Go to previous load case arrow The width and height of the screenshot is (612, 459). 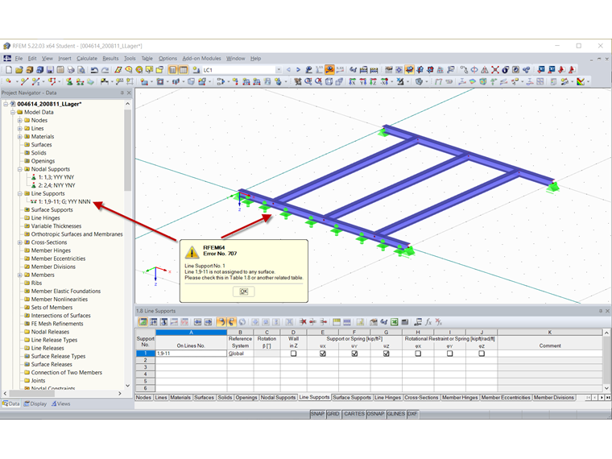(289, 70)
